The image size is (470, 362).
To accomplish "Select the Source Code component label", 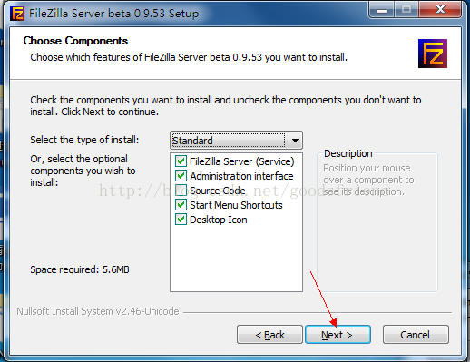I will (x=218, y=191).
